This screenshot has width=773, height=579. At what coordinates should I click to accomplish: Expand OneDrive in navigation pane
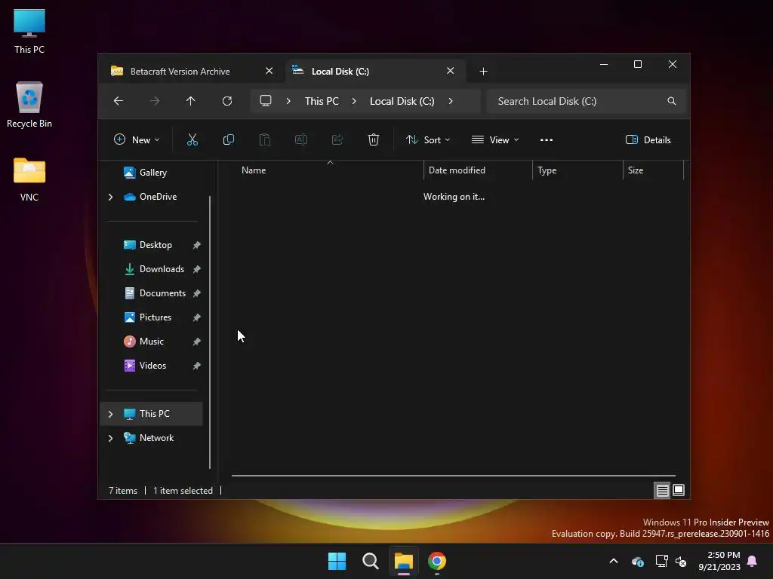pos(110,197)
